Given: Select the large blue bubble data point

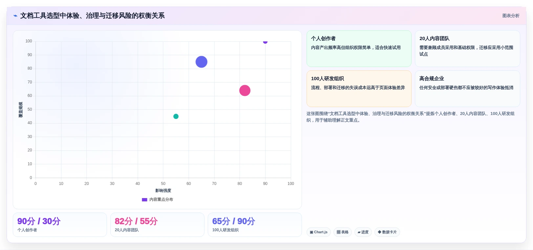Looking at the screenshot, I should [202, 62].
